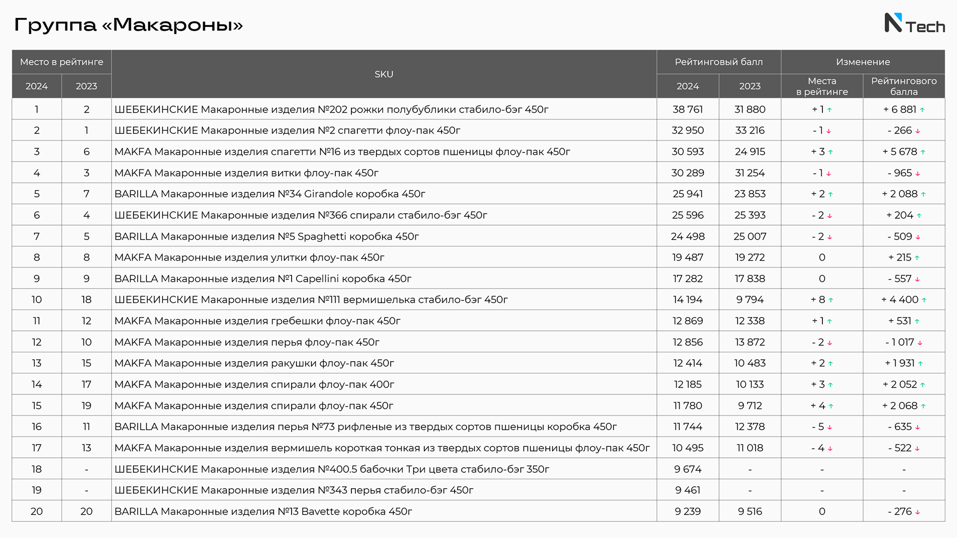Viewport: 957px width, 538px height.
Task: Click the red arrow next to - 965
Action: [x=918, y=174]
